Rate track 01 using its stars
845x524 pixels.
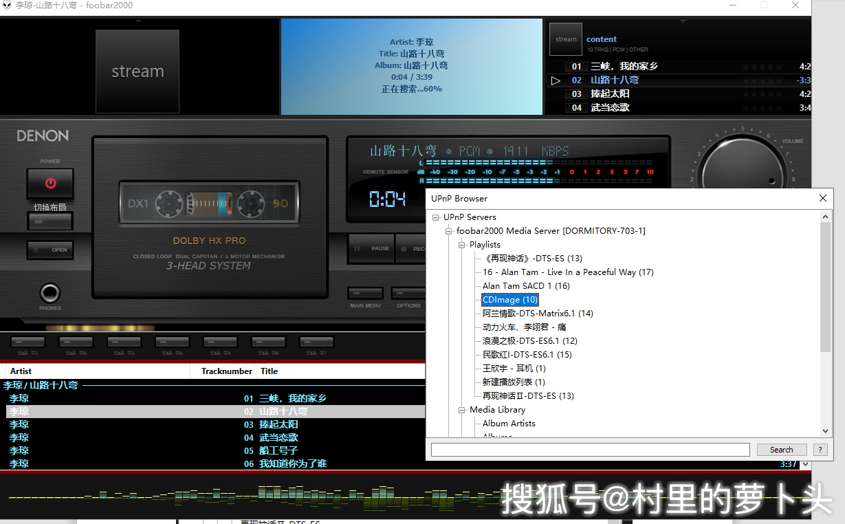coord(762,67)
